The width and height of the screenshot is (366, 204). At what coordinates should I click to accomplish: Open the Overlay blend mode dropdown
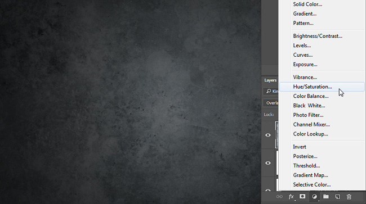(x=271, y=103)
